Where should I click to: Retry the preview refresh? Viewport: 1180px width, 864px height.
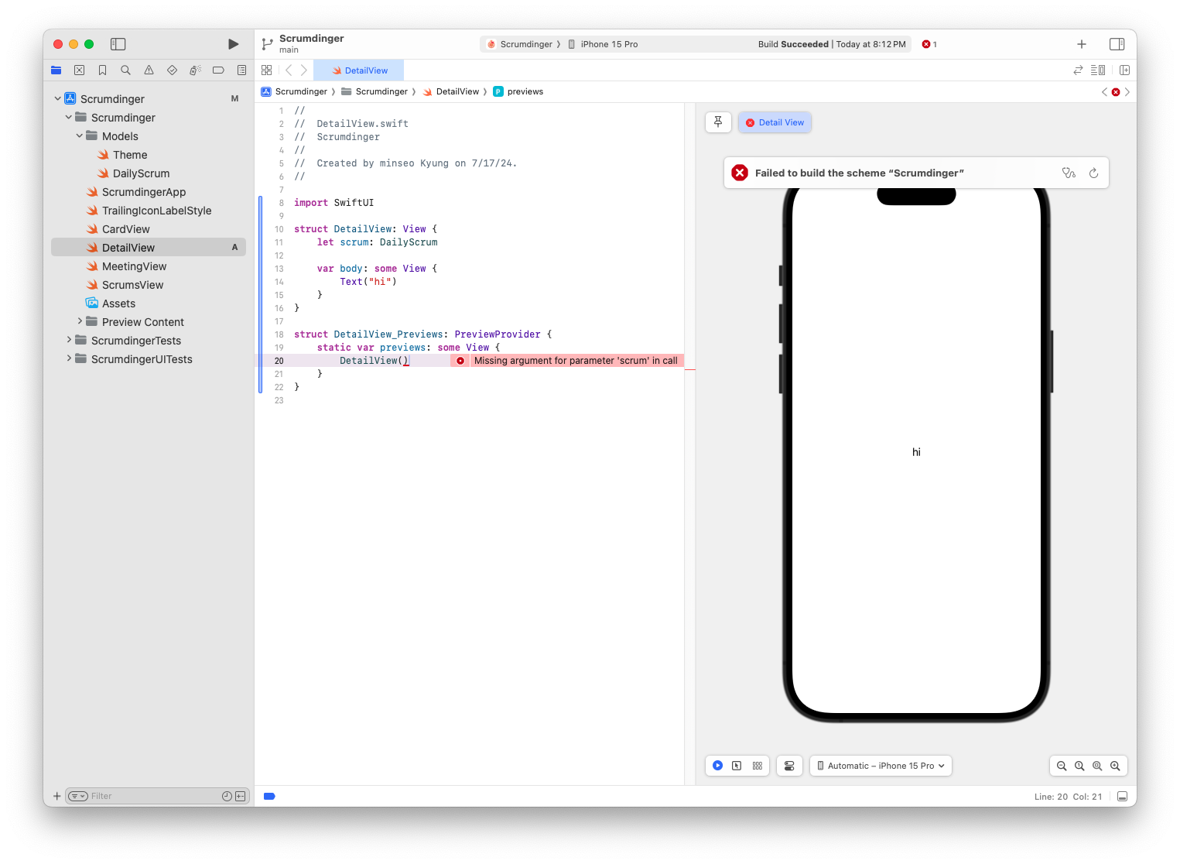1093,173
